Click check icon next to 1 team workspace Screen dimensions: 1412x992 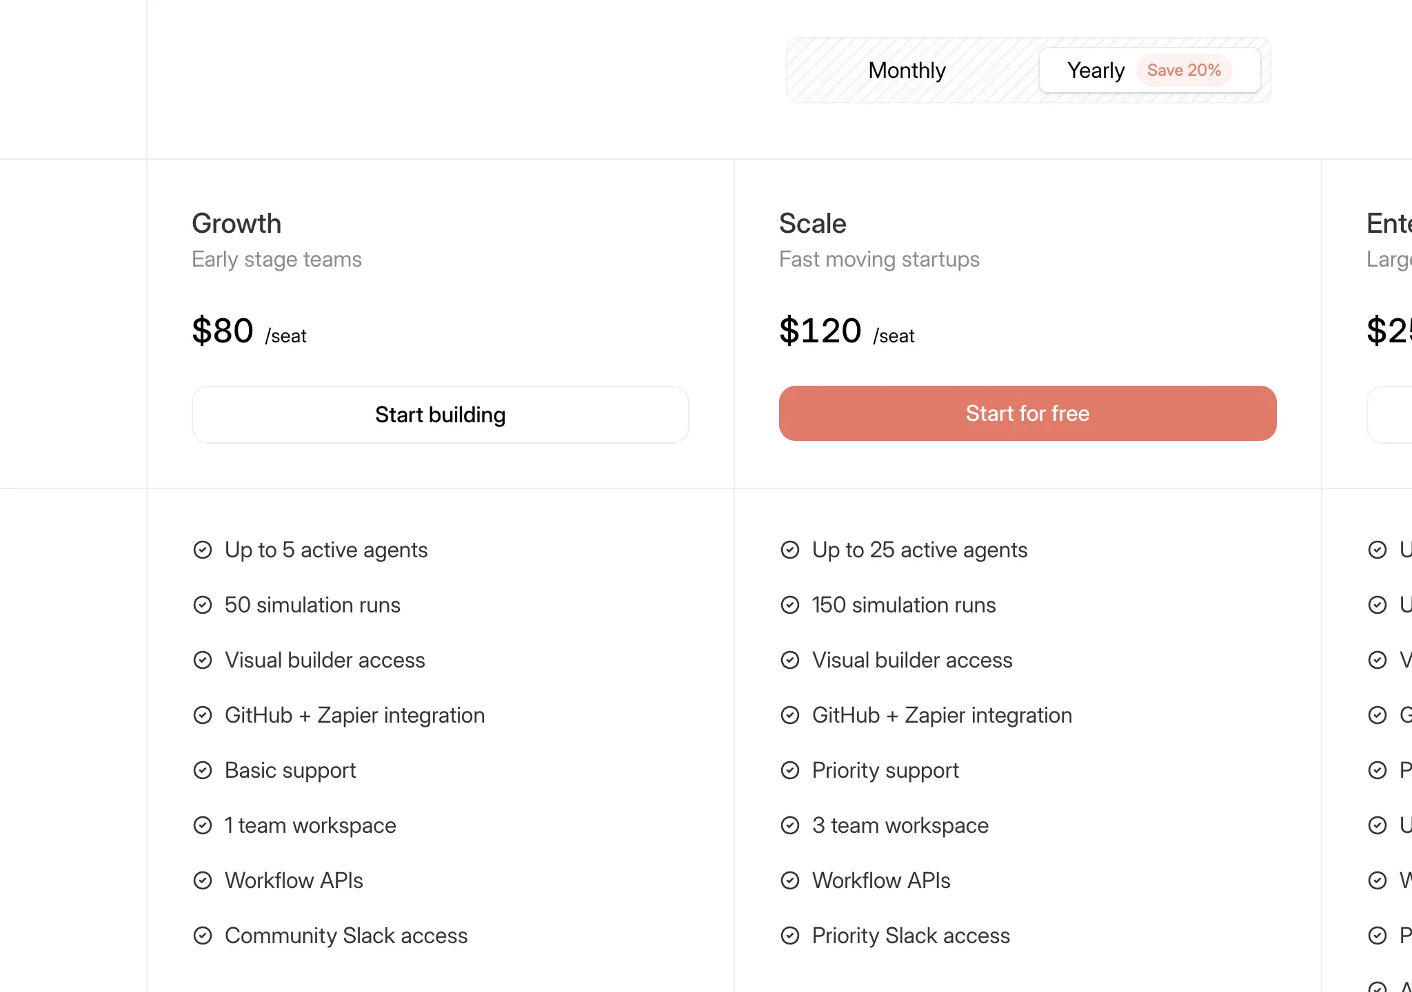(203, 825)
